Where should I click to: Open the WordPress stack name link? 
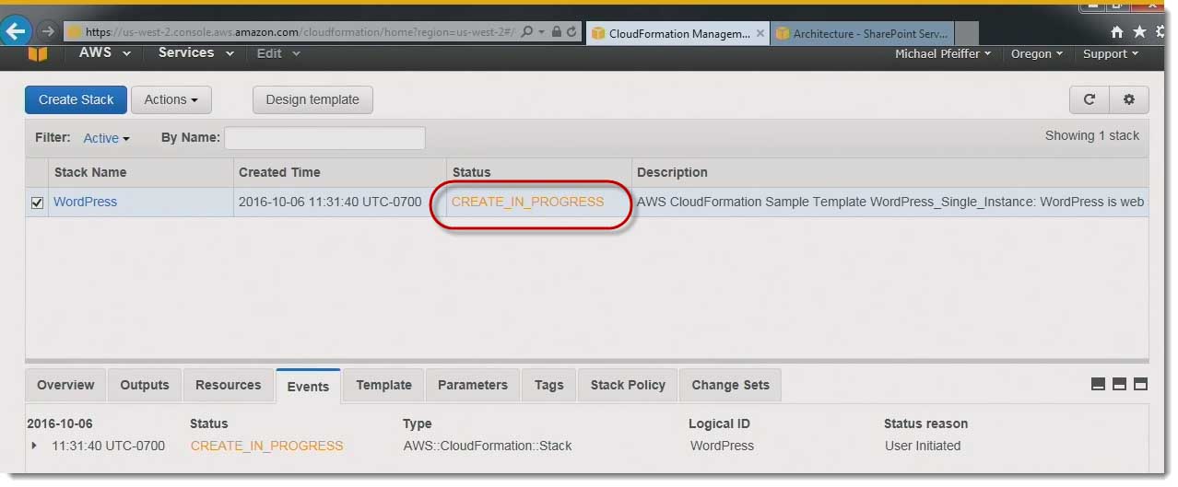(x=85, y=203)
